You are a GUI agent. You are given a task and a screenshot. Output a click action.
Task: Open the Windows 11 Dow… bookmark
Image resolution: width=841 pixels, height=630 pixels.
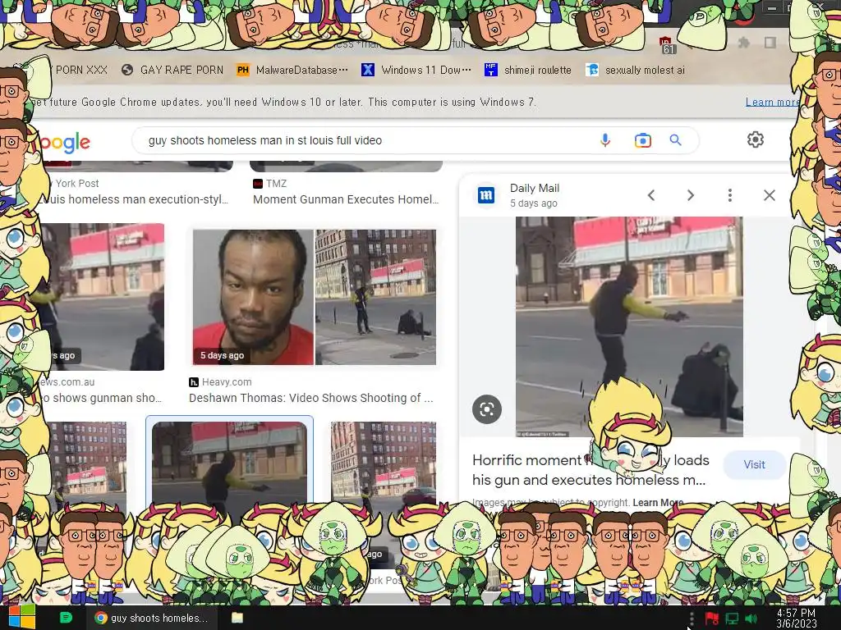tap(416, 71)
